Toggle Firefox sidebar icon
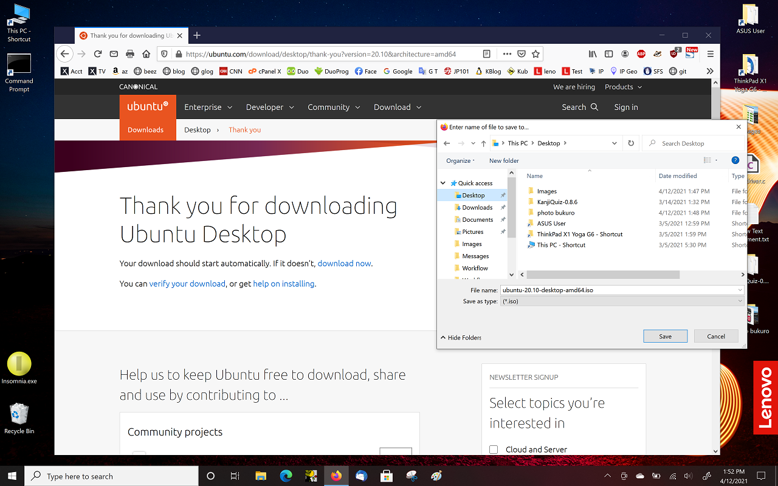The width and height of the screenshot is (778, 486). point(608,54)
